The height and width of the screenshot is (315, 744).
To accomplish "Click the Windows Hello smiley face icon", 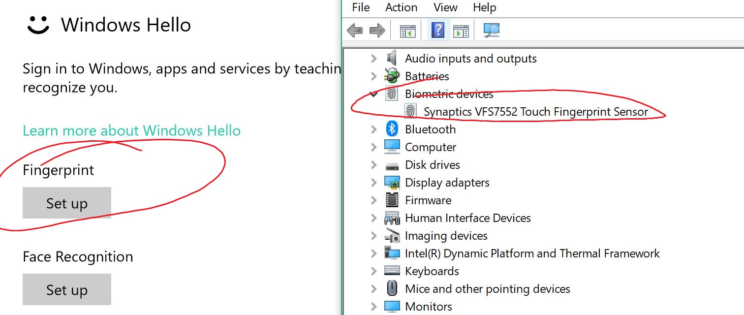I will [38, 25].
